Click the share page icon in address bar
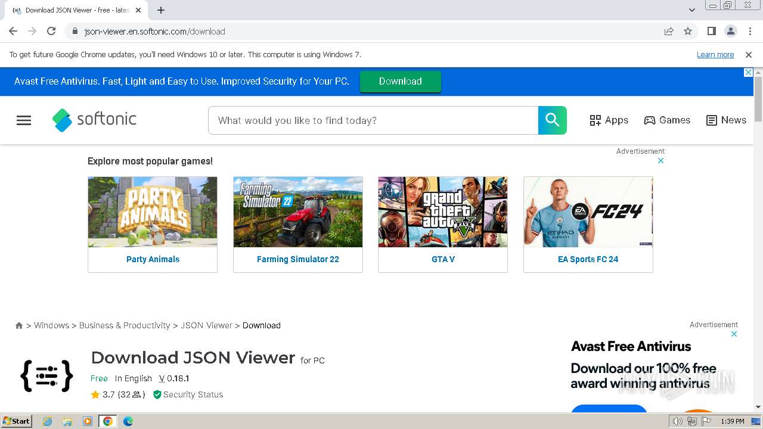The width and height of the screenshot is (763, 429). [x=669, y=32]
